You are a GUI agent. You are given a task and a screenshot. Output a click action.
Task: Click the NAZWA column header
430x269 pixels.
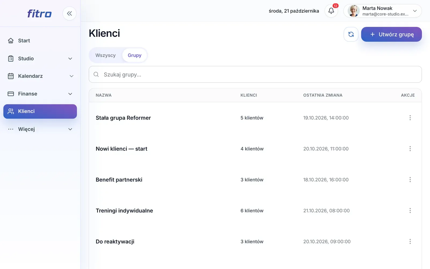point(103,95)
